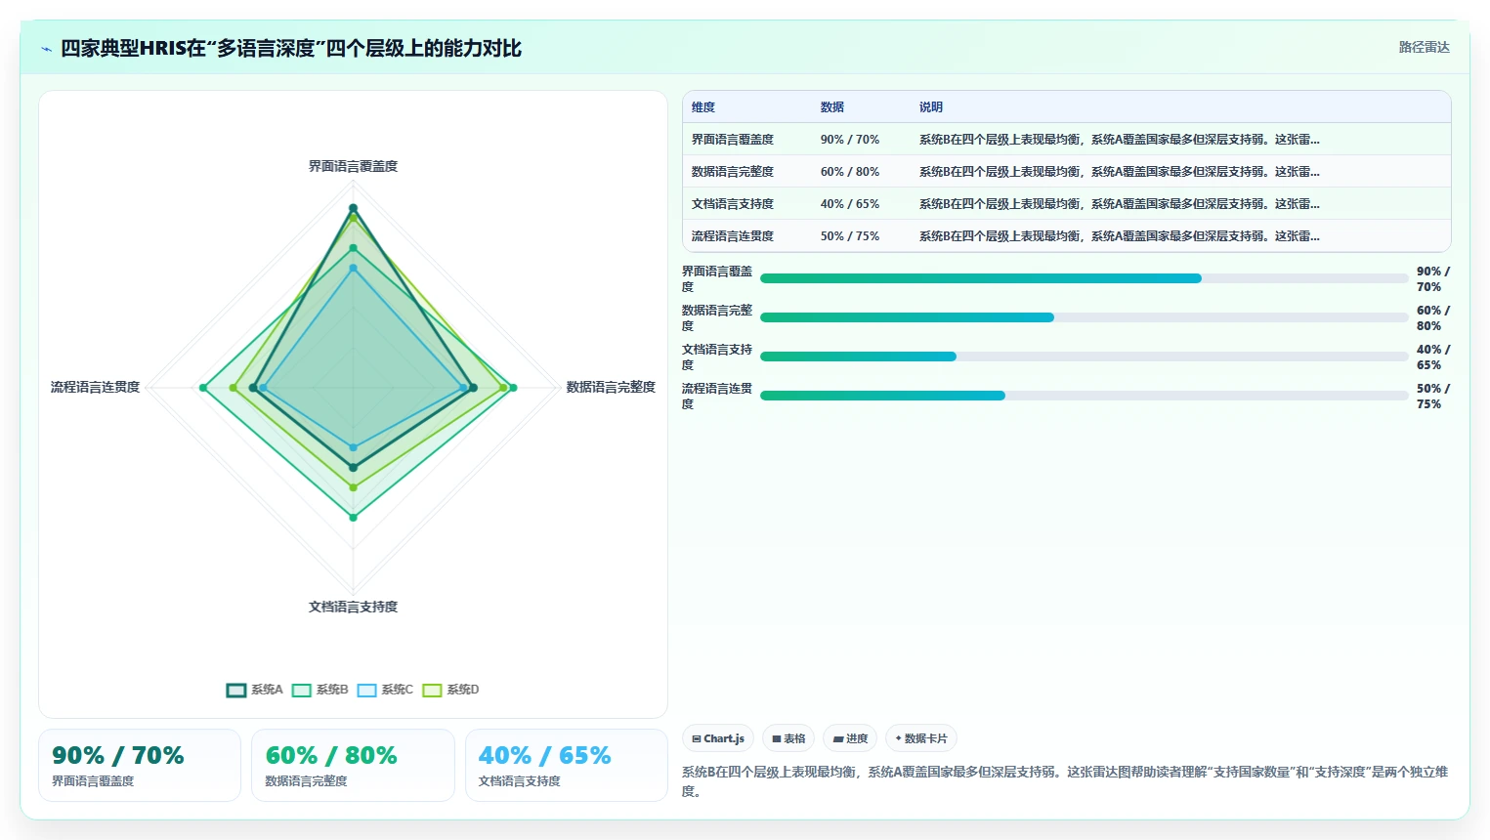Select the Chart.js tag

pos(718,738)
